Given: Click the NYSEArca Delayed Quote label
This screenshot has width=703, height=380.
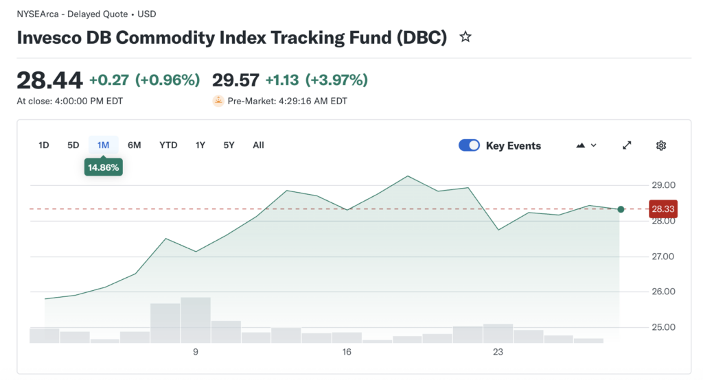Looking at the screenshot, I should coord(87,14).
